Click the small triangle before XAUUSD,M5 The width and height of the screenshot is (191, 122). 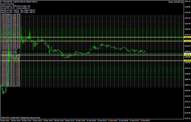pyautogui.click(x=2, y=2)
